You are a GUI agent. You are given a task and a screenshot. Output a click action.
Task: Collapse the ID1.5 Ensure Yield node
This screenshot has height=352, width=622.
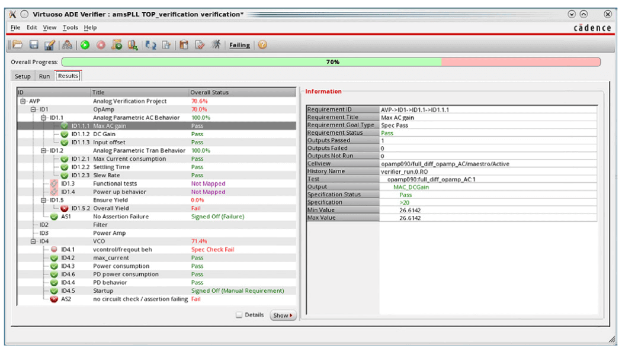44,201
